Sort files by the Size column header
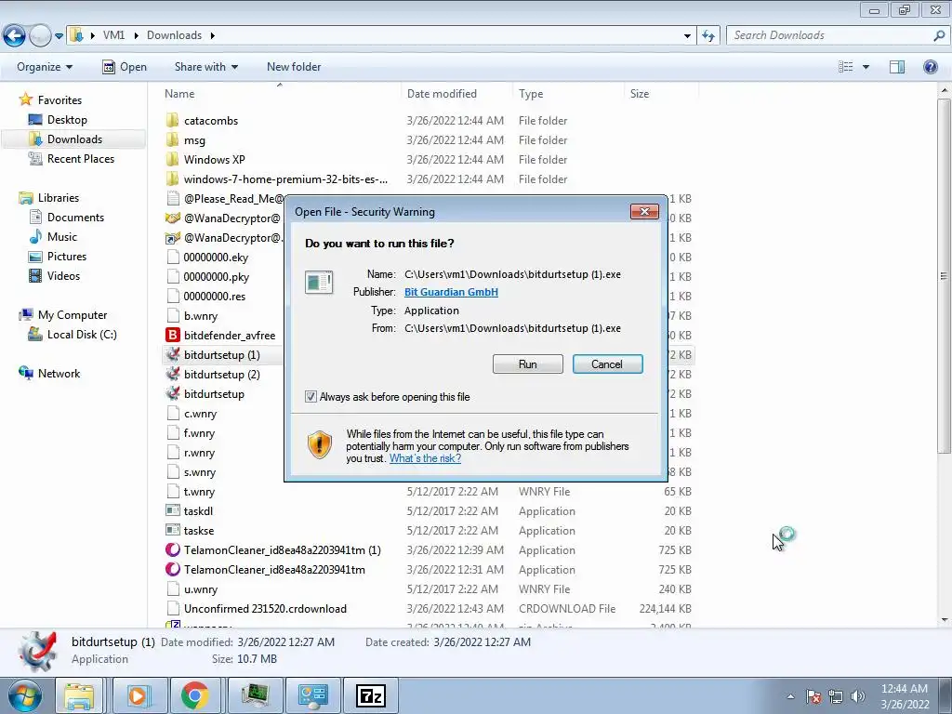Viewport: 952px width, 714px height. click(x=640, y=94)
